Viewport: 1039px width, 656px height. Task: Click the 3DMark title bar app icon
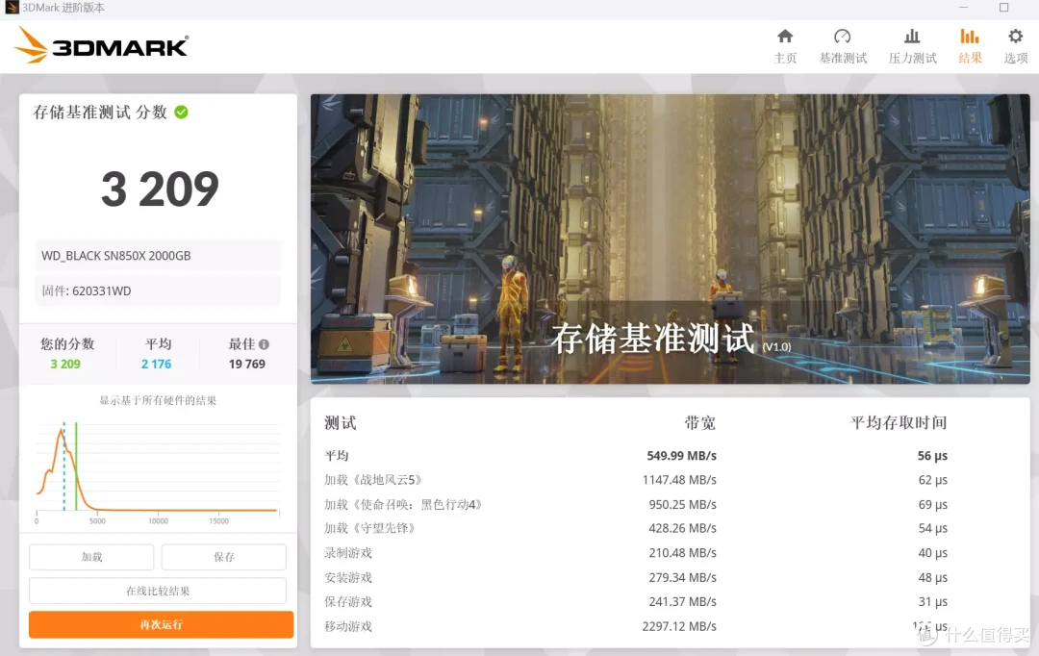(x=12, y=8)
